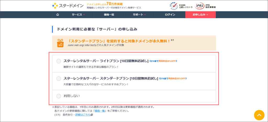Expand the red お申し込み dropdown
The width and height of the screenshot is (268, 122).
(x=200, y=15)
